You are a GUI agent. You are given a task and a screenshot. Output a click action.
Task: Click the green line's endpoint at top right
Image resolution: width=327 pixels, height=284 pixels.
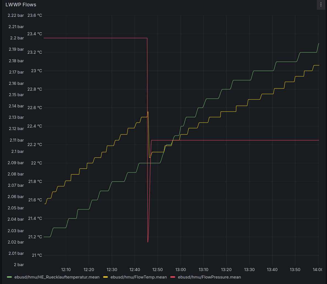click(319, 43)
